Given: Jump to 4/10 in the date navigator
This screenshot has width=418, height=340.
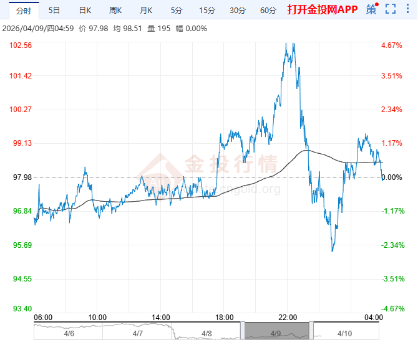Looking at the screenshot, I should (344, 333).
